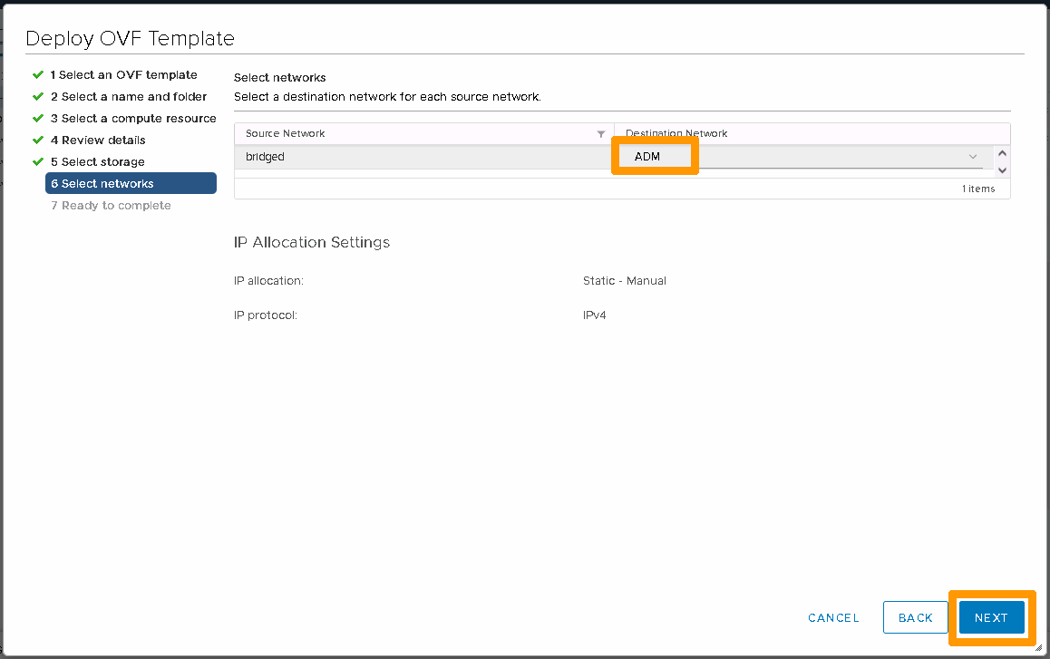Click the green checkmark beside Select a compute resource
1050x659 pixels.
pos(38,118)
